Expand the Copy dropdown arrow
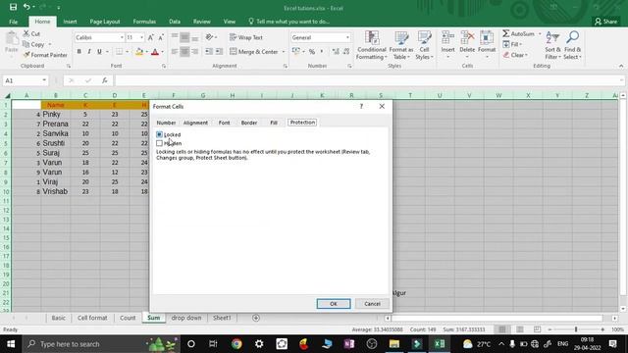 (x=50, y=44)
